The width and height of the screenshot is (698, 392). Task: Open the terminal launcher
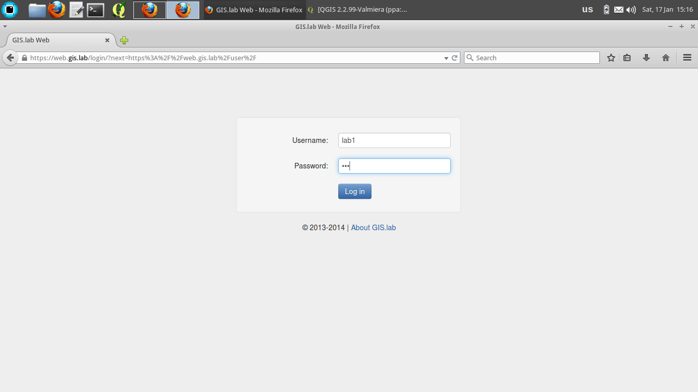[x=96, y=10]
